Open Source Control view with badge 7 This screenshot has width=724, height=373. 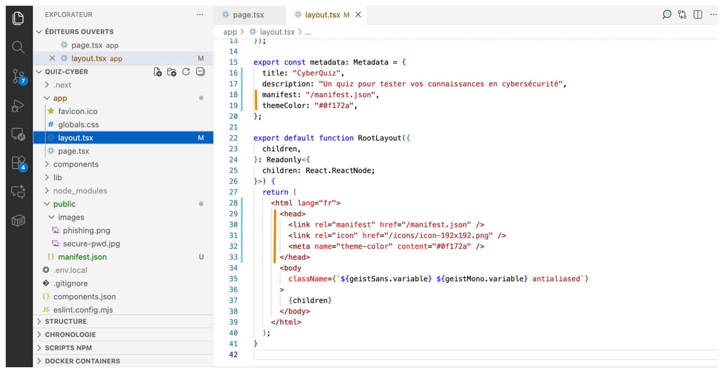18,76
